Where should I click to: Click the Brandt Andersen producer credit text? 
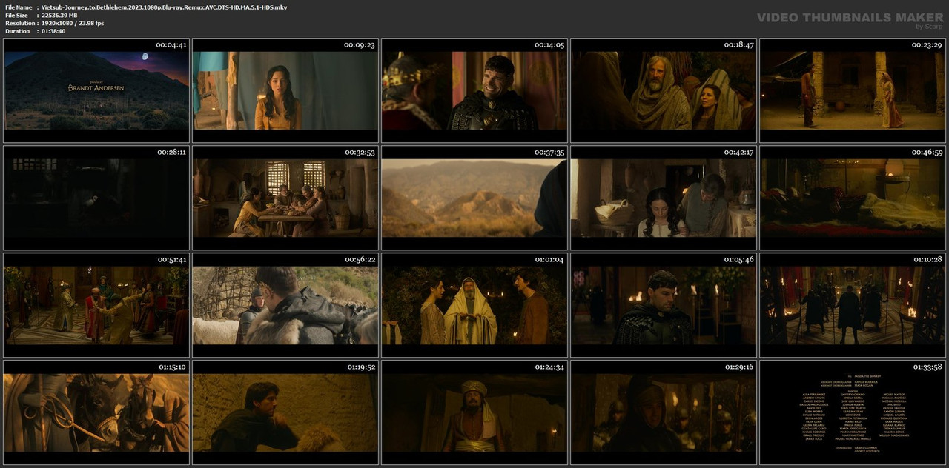point(96,87)
